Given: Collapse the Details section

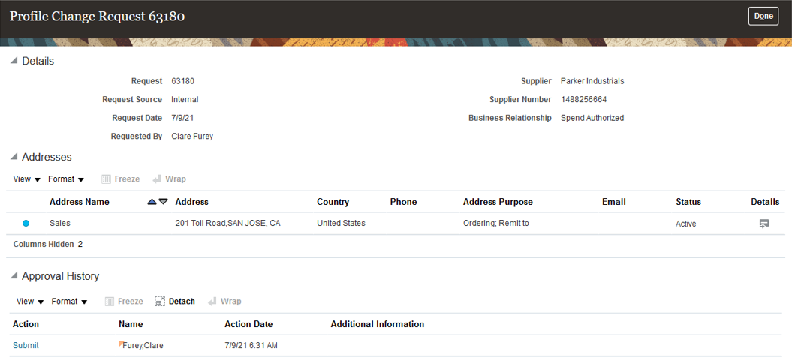Looking at the screenshot, I should (14, 61).
